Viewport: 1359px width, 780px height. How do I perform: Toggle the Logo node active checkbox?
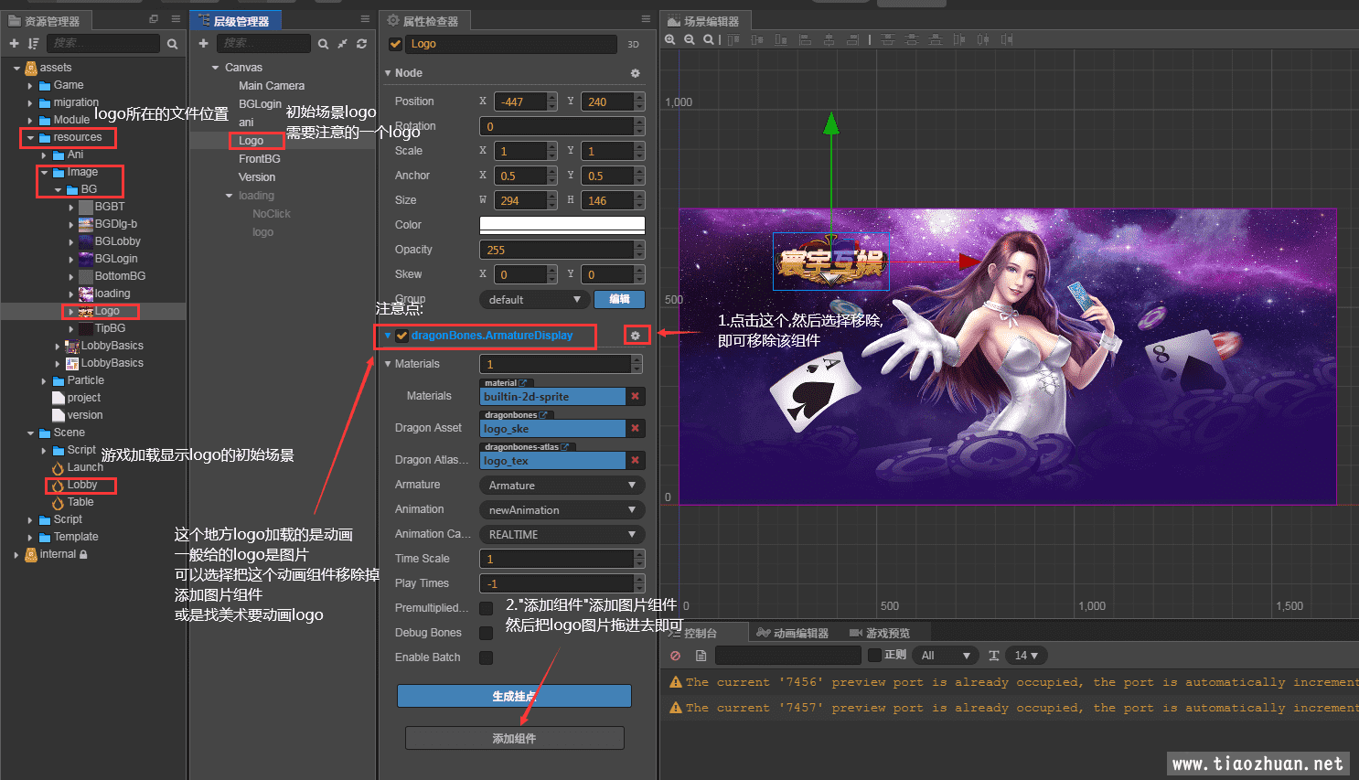[395, 44]
